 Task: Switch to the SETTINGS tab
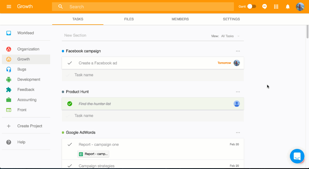pyautogui.click(x=231, y=19)
